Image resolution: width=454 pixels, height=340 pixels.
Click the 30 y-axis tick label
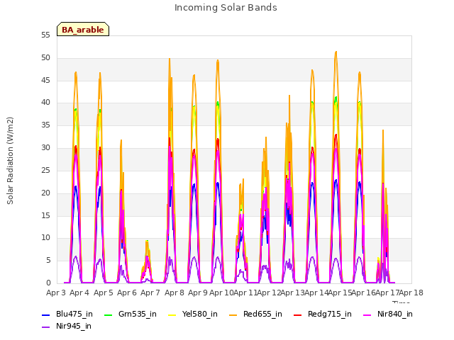pos(45,147)
